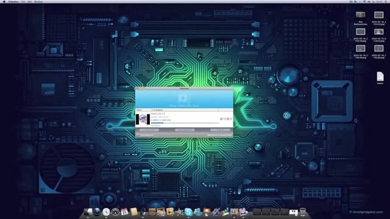The width and height of the screenshot is (390, 219).
Task: Click the leftmost button in Videobox bottom bar
Action: point(149,130)
